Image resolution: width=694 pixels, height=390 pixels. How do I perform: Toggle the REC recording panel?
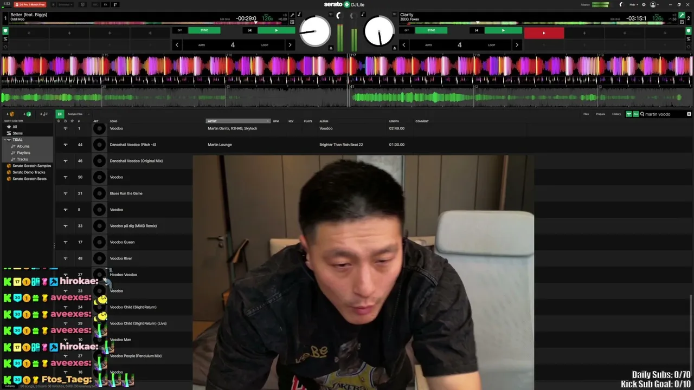[95, 4]
